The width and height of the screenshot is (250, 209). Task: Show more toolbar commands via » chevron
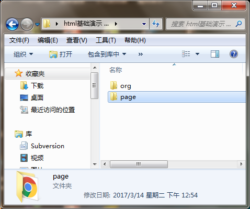click(x=141, y=54)
